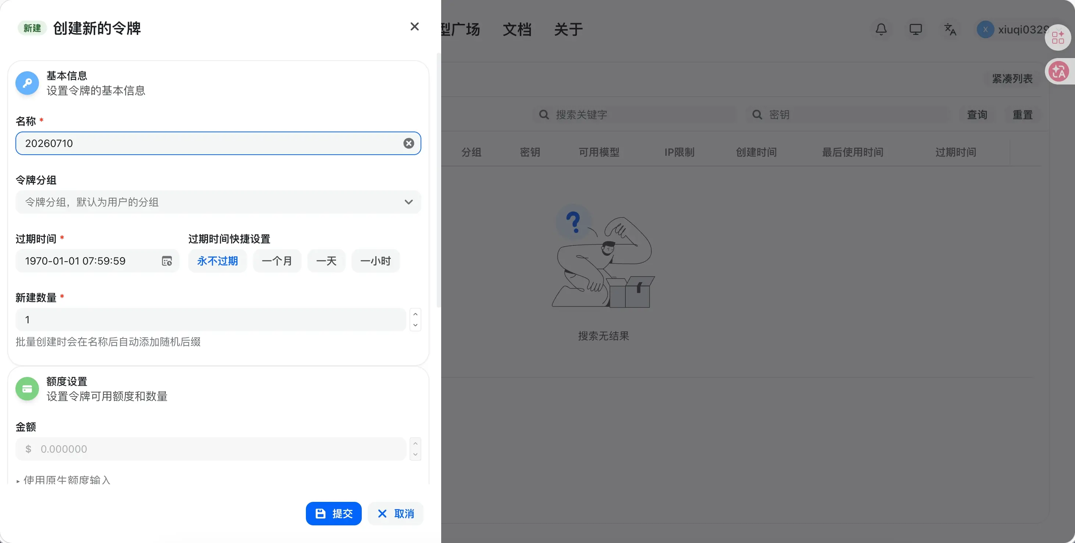Open the language switcher icon
1075x543 pixels.
tap(950, 30)
